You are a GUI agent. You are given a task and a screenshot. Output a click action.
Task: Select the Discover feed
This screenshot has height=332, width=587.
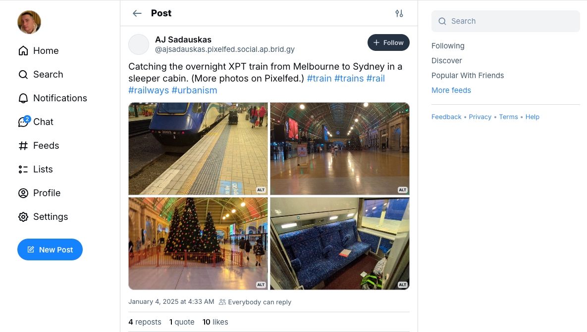[447, 61]
